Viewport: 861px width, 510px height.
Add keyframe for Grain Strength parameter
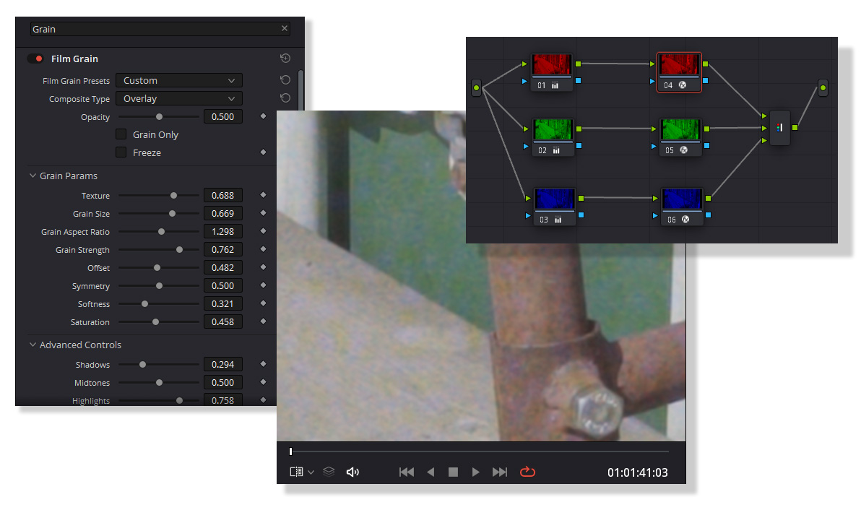263,249
